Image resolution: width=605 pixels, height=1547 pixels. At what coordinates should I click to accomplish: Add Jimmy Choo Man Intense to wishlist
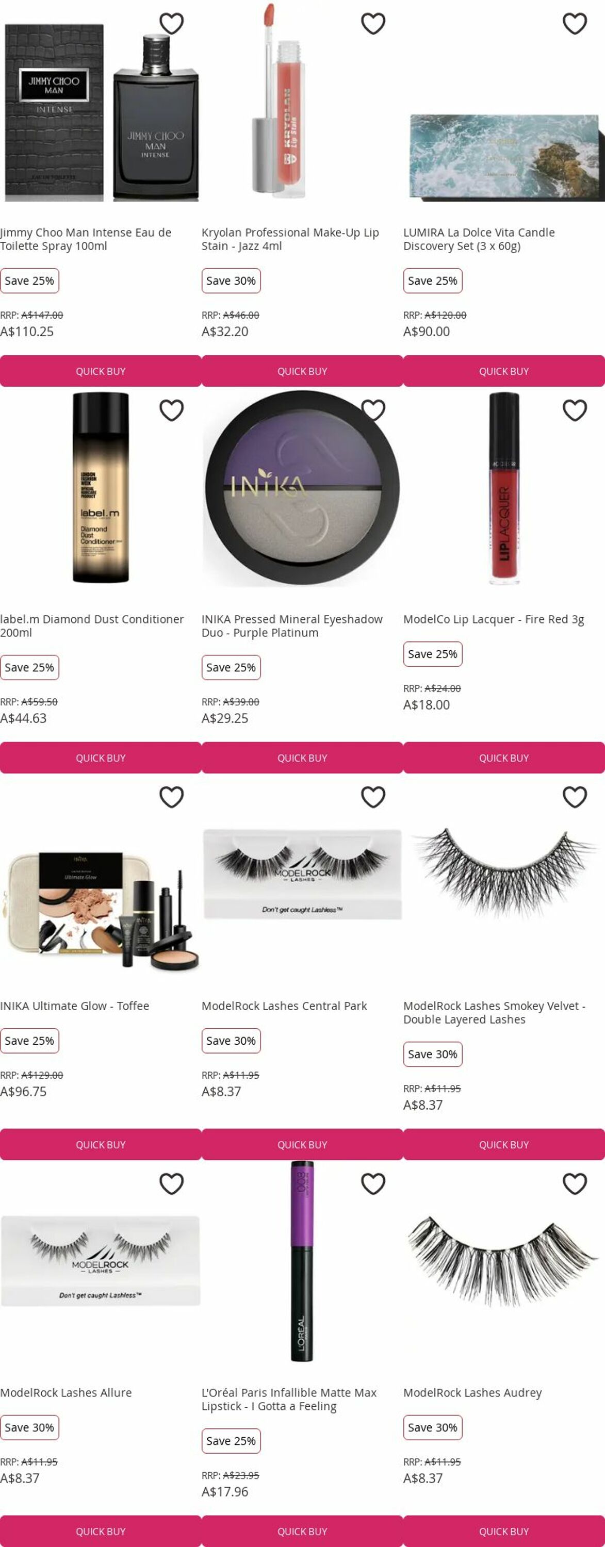click(x=171, y=23)
